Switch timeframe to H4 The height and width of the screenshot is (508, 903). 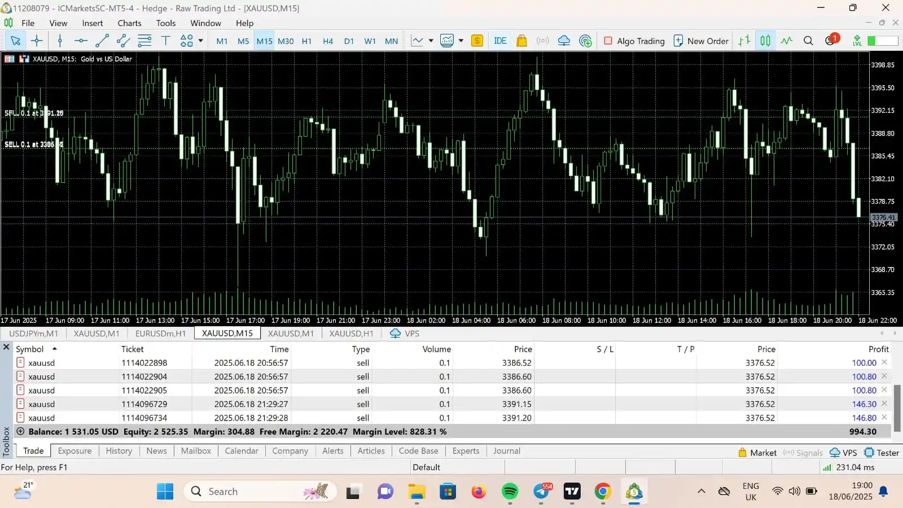(328, 41)
